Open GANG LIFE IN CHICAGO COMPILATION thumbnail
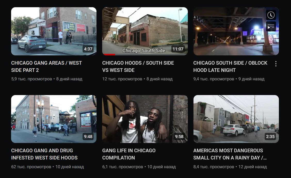Screen dimensions: 291x178 145,119
